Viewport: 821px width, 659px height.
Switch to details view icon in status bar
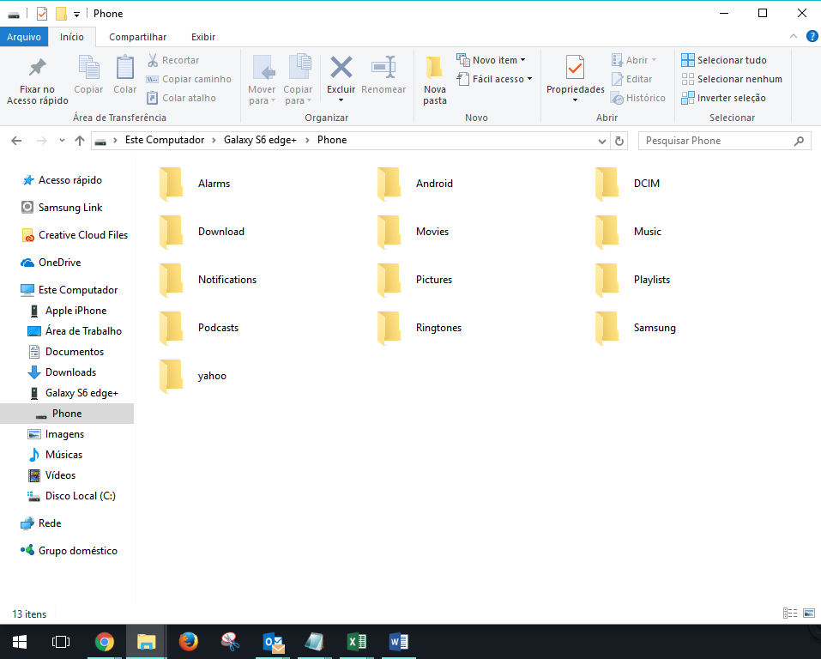790,613
